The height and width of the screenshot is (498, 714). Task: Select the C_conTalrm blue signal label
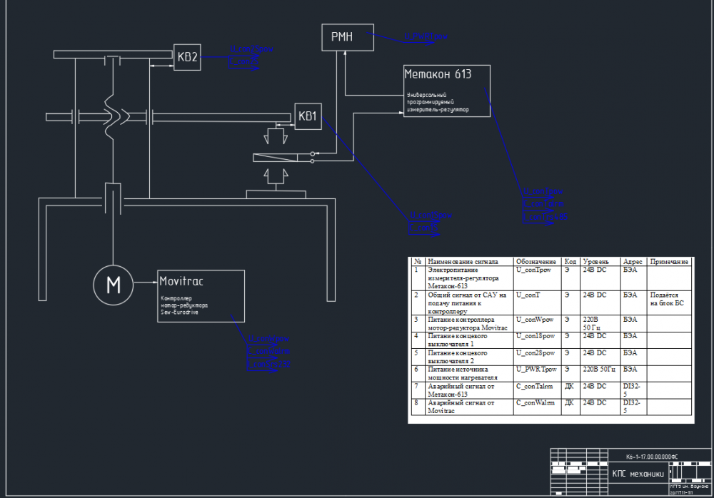click(543, 204)
